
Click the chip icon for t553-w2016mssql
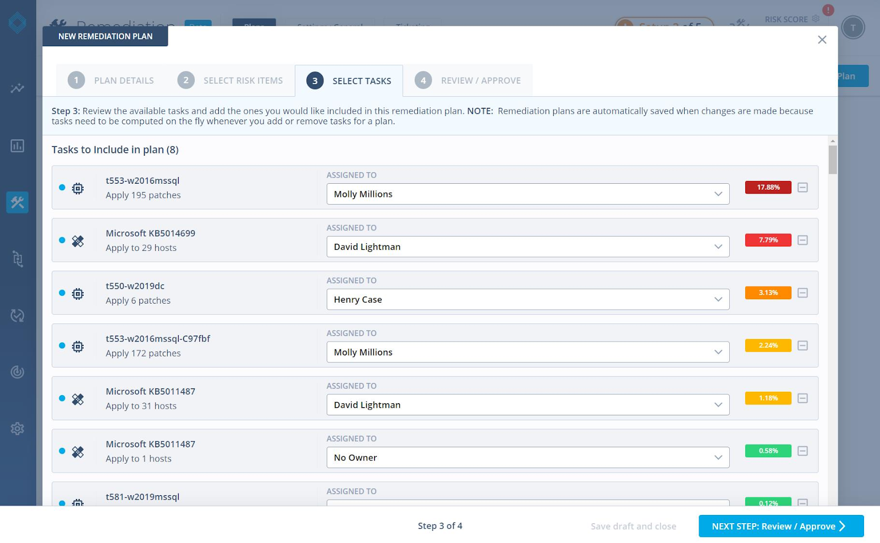tap(78, 188)
